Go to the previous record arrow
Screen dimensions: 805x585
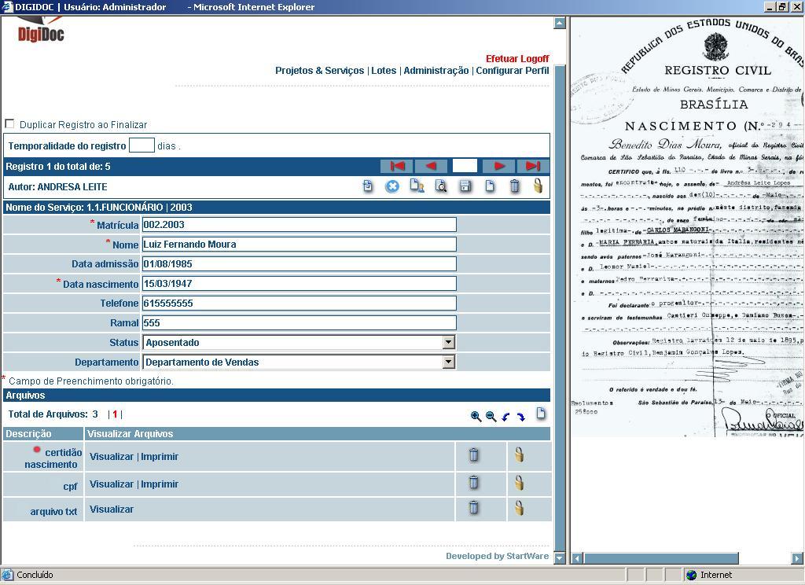click(x=431, y=166)
